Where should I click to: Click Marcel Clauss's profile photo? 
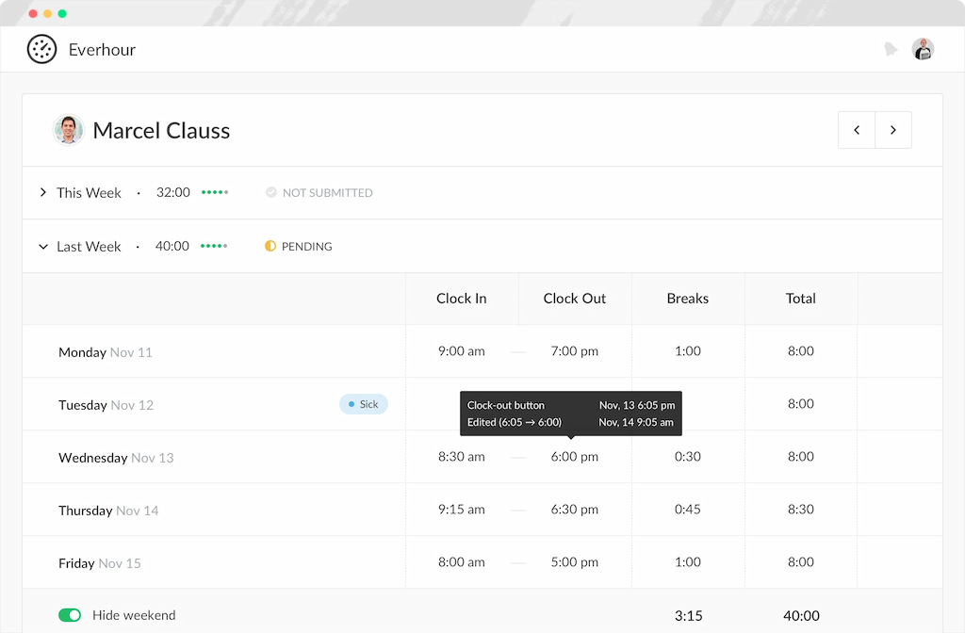pos(68,130)
